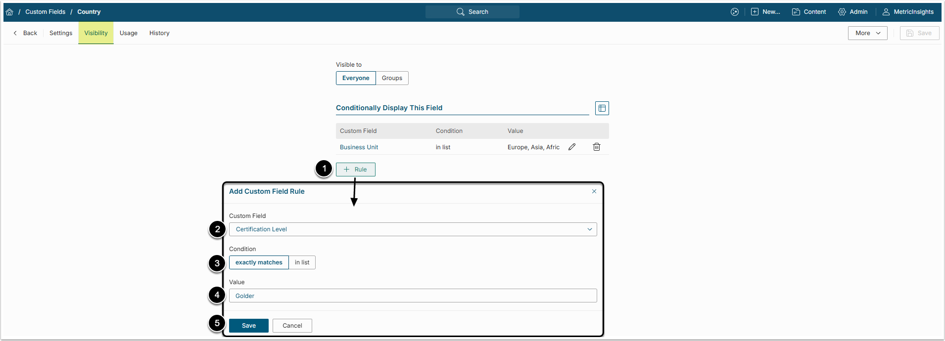
Task: Switch to the Settings tab
Action: (x=61, y=33)
